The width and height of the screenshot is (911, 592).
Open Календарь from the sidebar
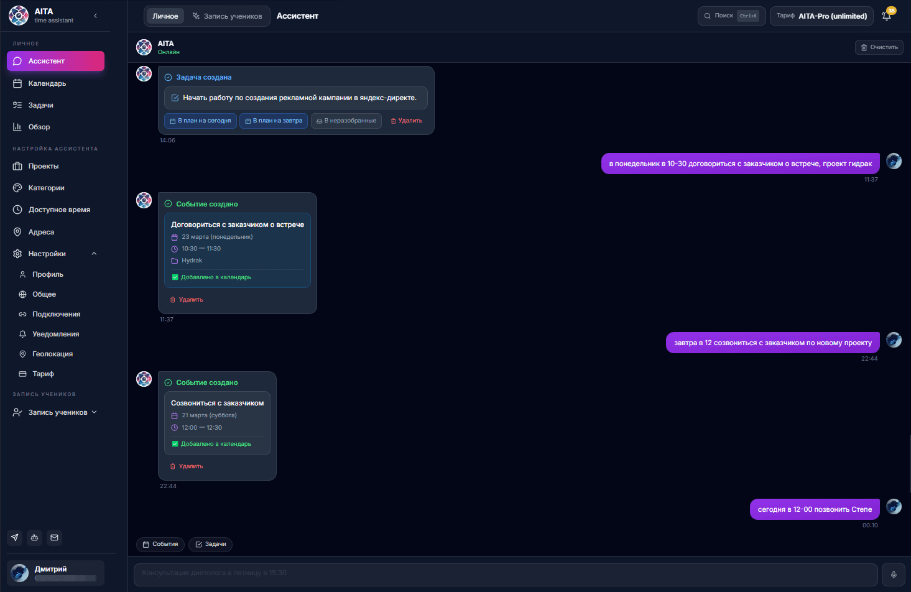tap(47, 83)
